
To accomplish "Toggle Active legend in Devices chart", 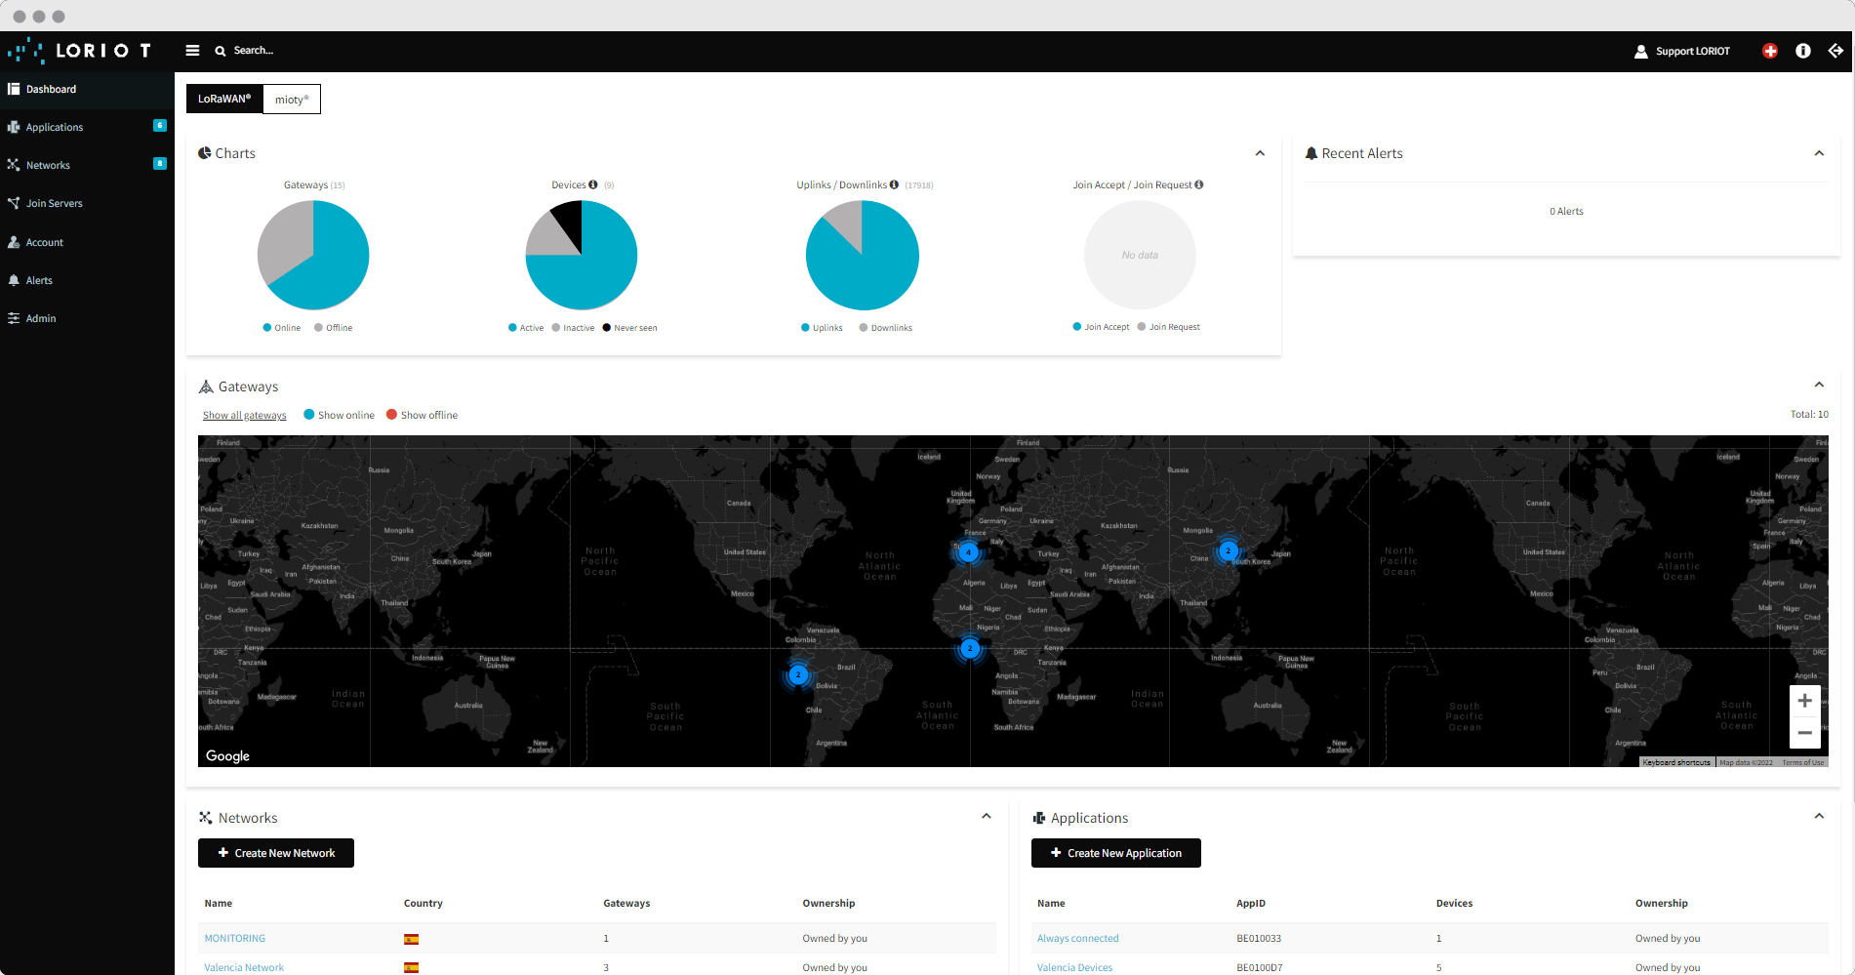I will 526,328.
